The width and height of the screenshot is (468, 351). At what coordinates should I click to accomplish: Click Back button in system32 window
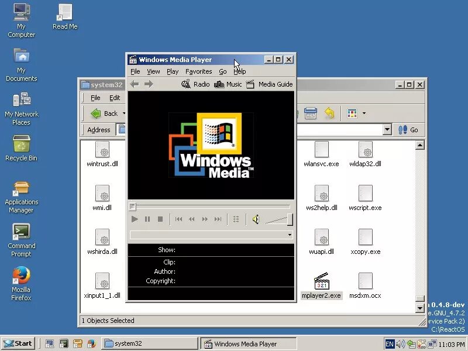(x=105, y=113)
